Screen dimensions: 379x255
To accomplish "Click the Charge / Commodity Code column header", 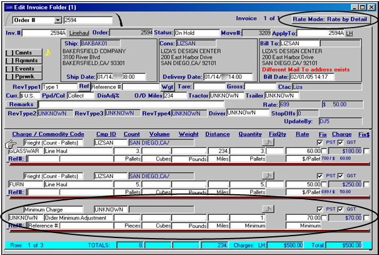I will click(x=46, y=133).
